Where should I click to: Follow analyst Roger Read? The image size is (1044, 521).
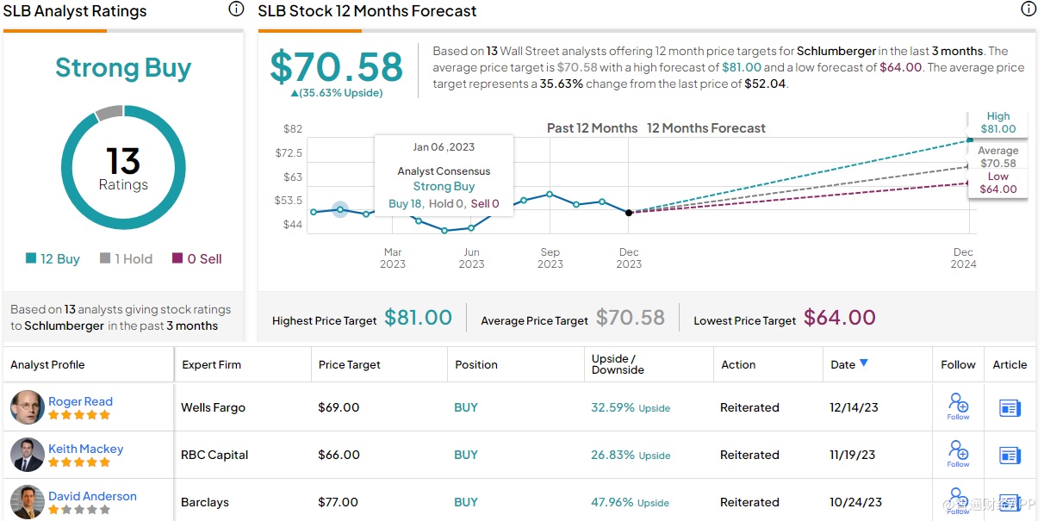(x=958, y=406)
